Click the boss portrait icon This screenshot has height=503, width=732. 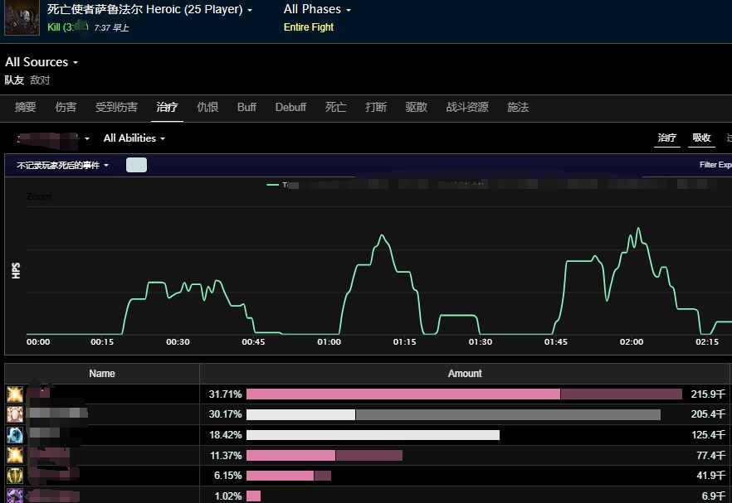22,17
